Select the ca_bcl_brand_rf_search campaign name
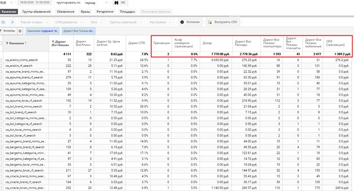This screenshot has height=191, width=354. click(x=21, y=112)
